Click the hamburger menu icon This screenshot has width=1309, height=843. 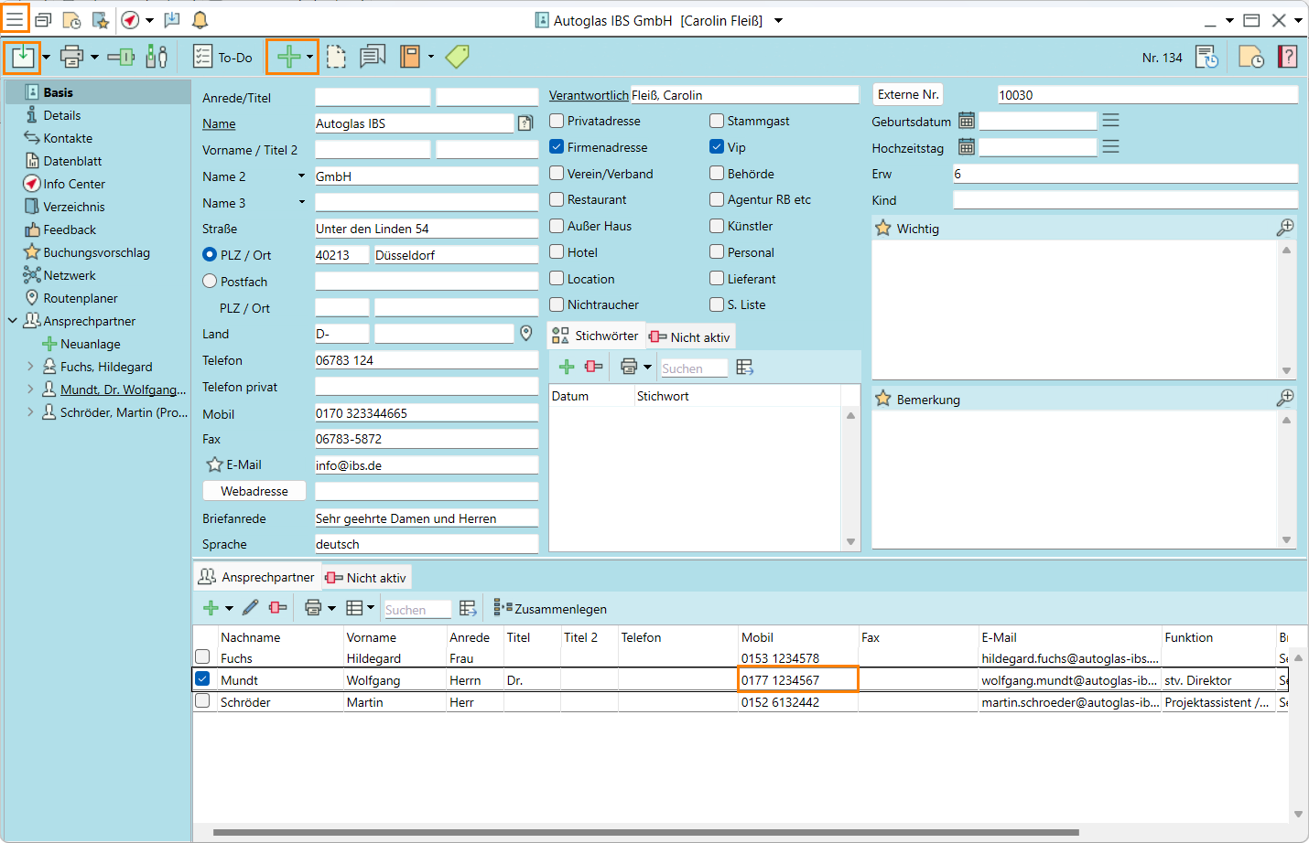coord(15,18)
